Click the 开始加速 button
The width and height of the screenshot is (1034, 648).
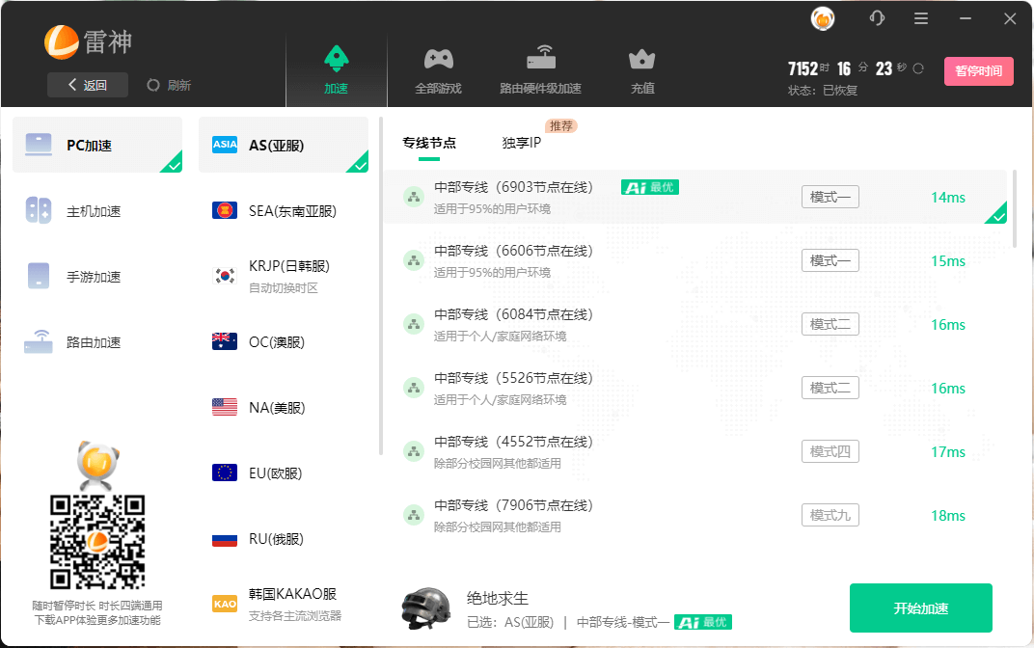pos(920,608)
